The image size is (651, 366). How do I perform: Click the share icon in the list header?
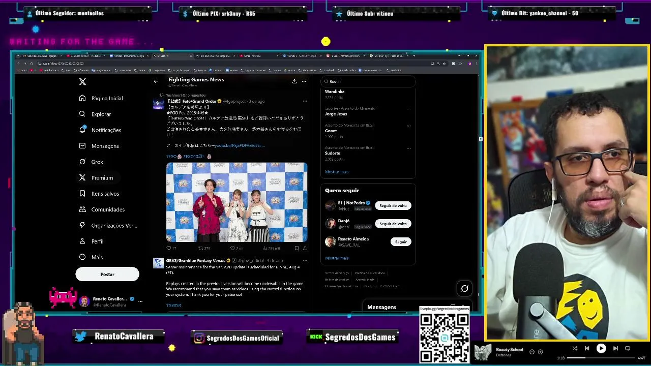[x=294, y=81]
